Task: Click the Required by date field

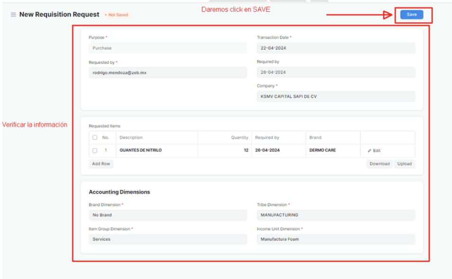Action: click(x=335, y=72)
